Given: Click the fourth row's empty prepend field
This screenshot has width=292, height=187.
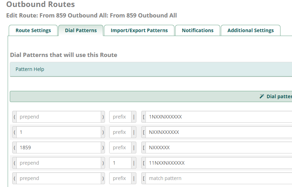Looking at the screenshot, I should coord(59,163).
